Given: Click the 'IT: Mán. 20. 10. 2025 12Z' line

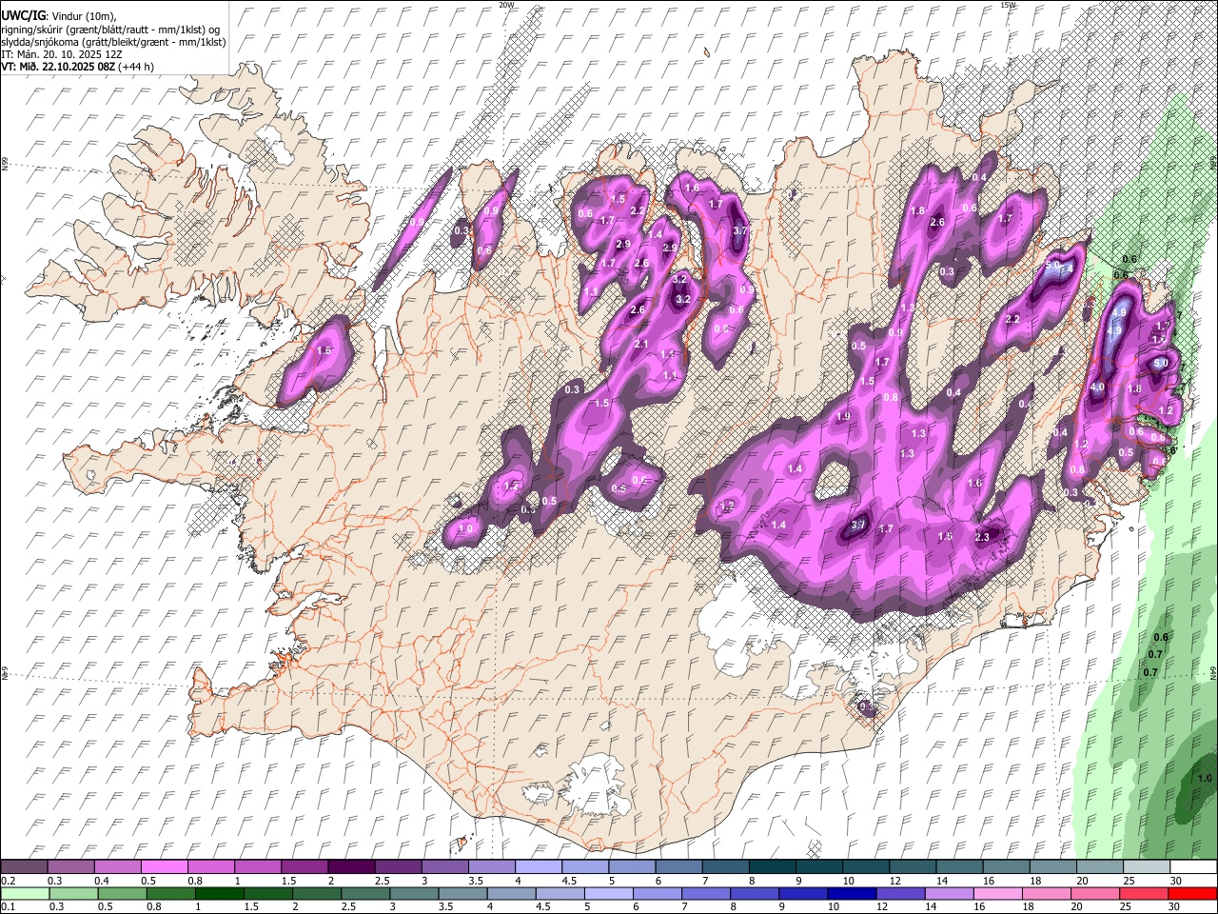Looking at the screenshot, I should 60,54.
